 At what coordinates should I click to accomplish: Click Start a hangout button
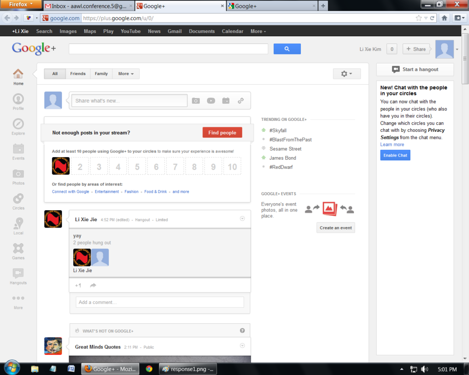coord(415,70)
